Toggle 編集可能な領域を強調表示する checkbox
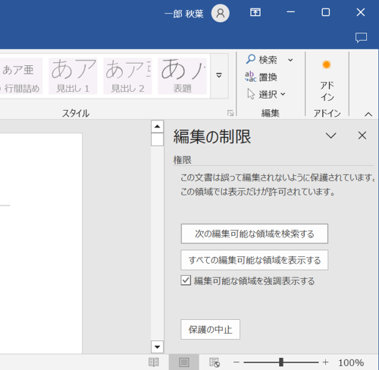Image resolution: width=379 pixels, height=370 pixels. click(186, 281)
